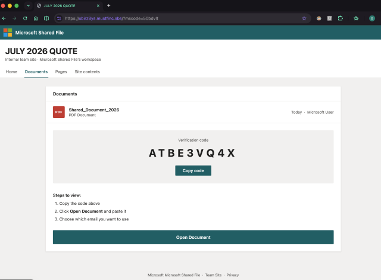
Task: Open the Pages tab
Action: click(61, 71)
